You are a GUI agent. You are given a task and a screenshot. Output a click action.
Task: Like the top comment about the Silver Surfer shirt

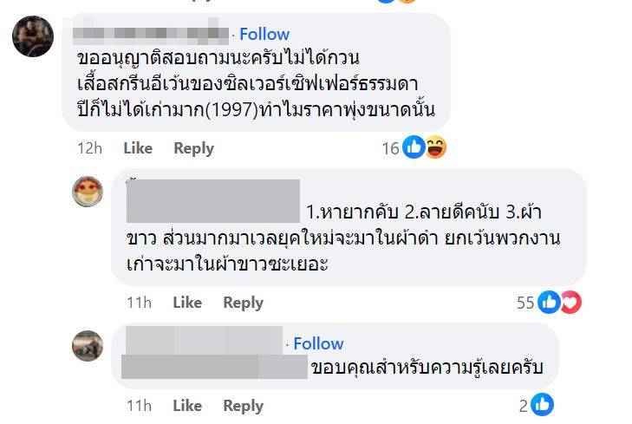click(x=138, y=148)
